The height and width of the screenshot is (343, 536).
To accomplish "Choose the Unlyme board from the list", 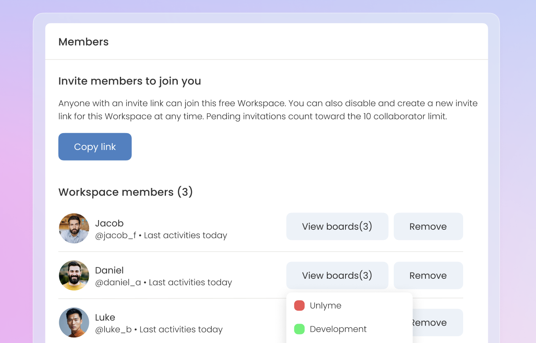I will pyautogui.click(x=325, y=305).
